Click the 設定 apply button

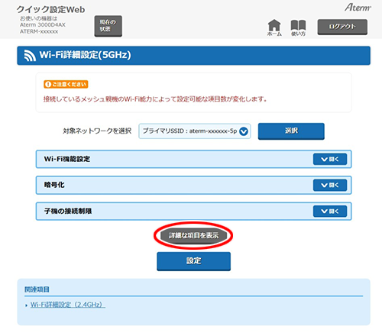[193, 261]
